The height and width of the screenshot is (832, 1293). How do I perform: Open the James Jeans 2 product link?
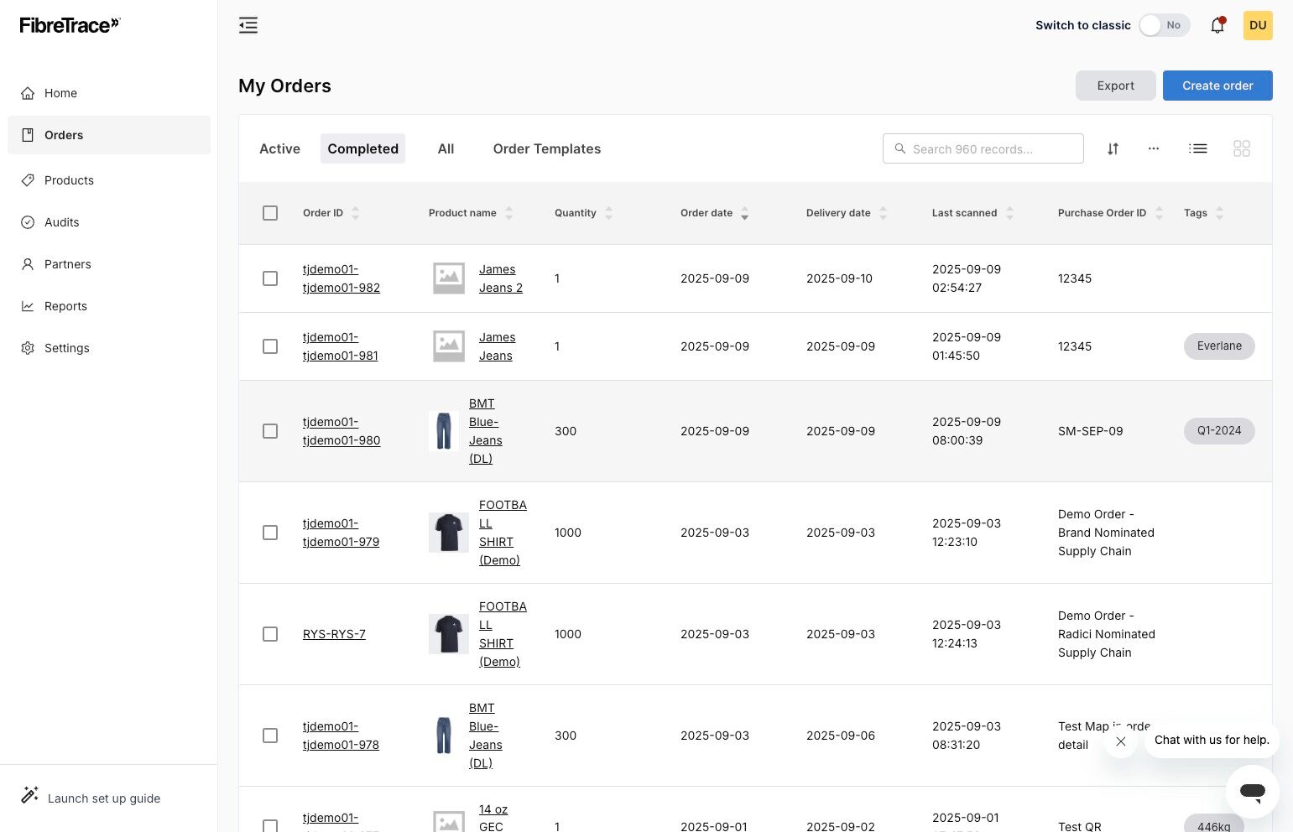point(501,278)
